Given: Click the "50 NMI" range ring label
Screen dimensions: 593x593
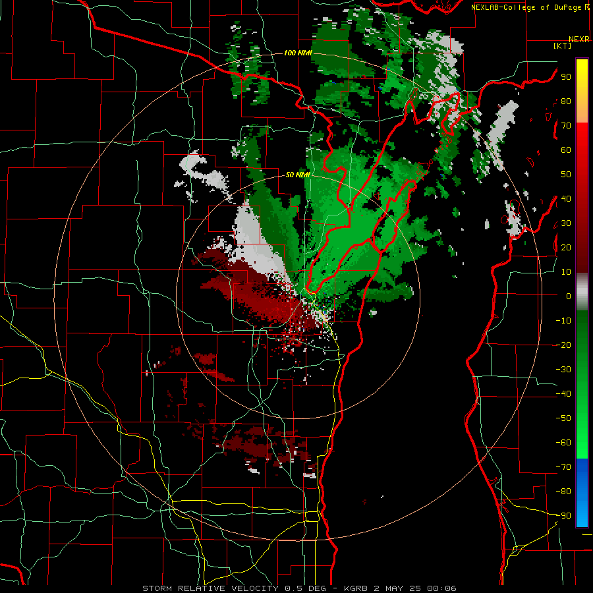Looking at the screenshot, I should pyautogui.click(x=298, y=175).
